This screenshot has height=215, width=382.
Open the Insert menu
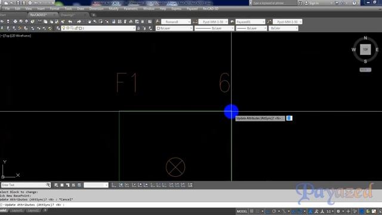[x=41, y=8]
